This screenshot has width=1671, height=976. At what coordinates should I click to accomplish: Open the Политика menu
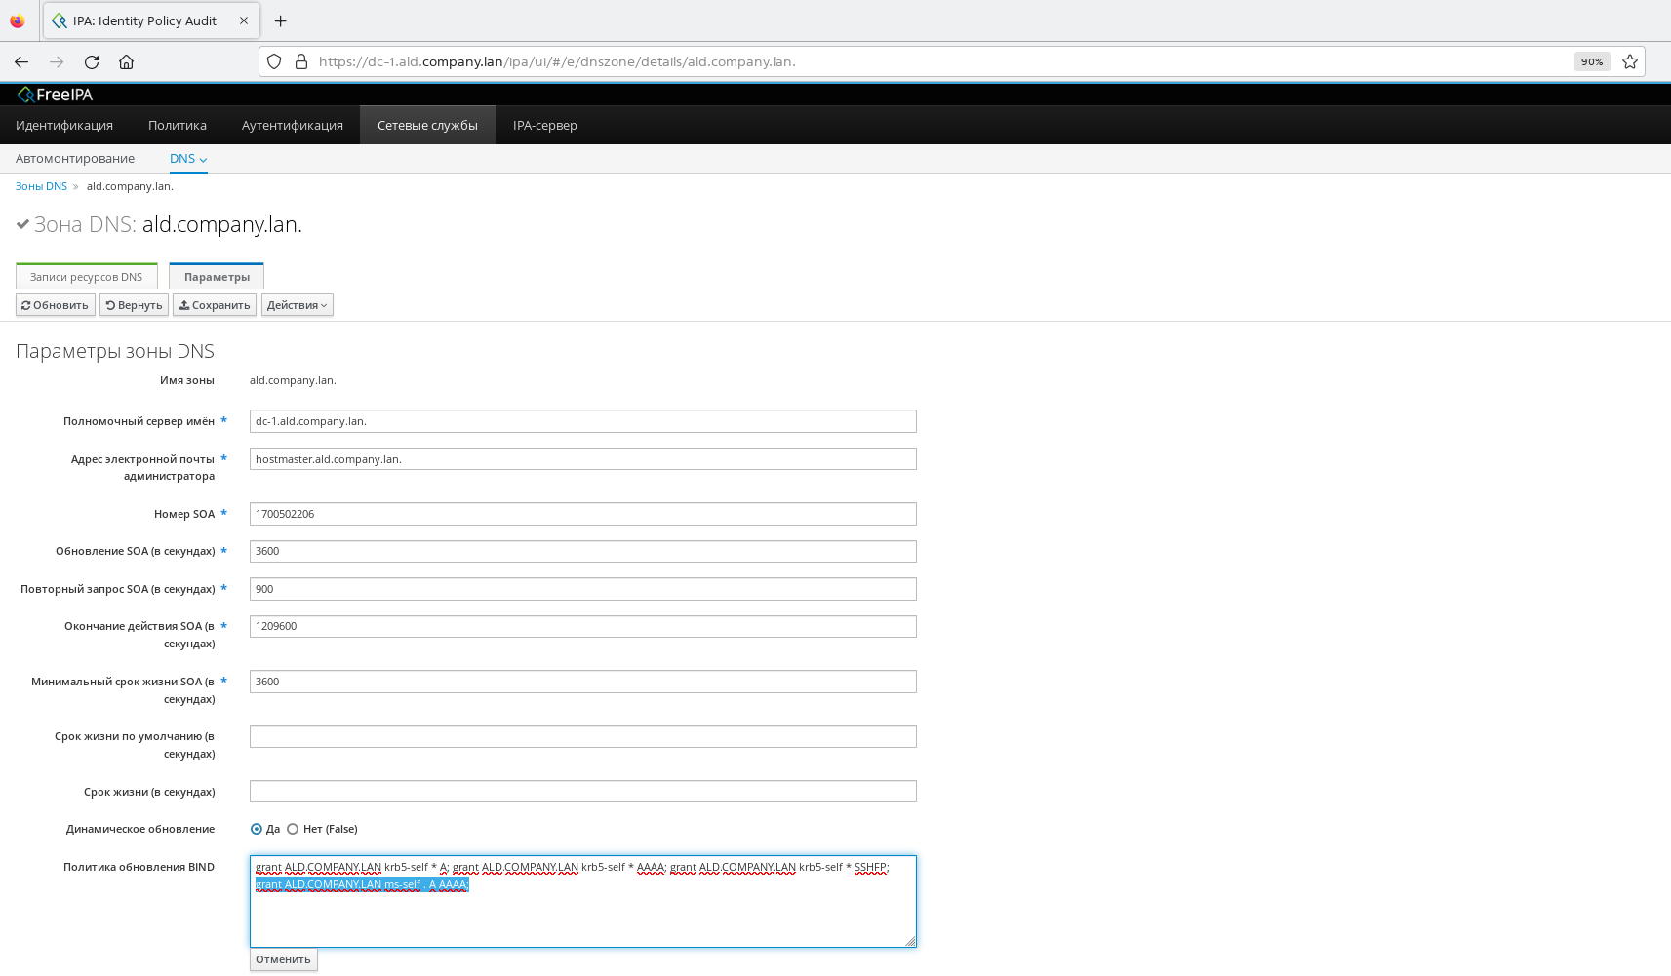click(178, 125)
